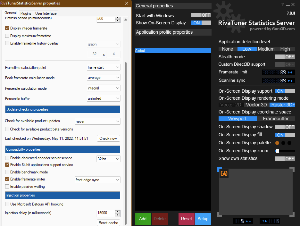300x226 pixels.
Task: Select Viewport coordinate space
Action: (x=238, y=119)
